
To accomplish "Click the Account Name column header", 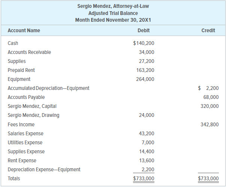I will coord(24,30).
